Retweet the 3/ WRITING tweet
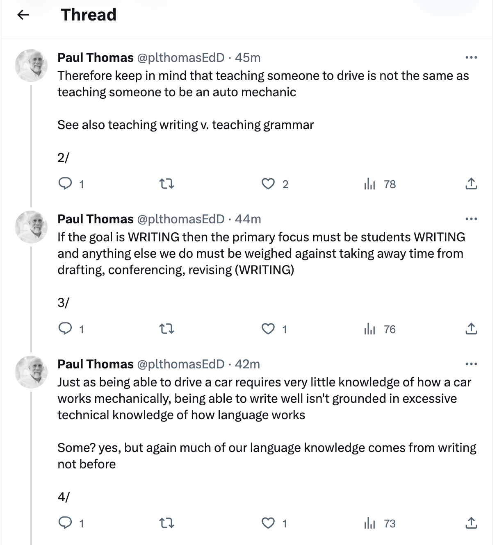497x545 pixels. pos(166,329)
